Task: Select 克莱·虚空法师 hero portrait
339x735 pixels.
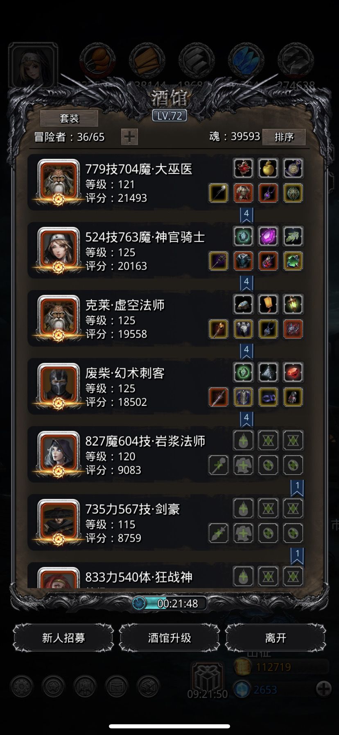Action: [59, 318]
